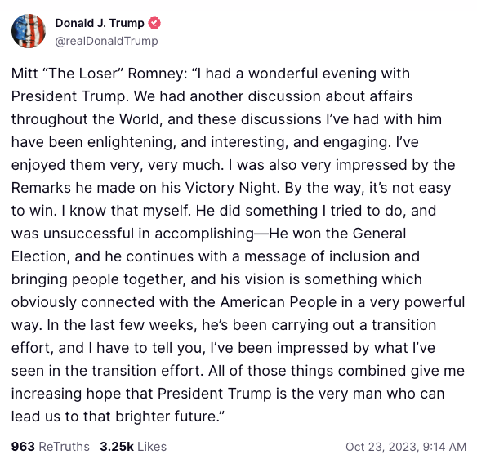Open the Donald J. Trump display name

pos(100,23)
